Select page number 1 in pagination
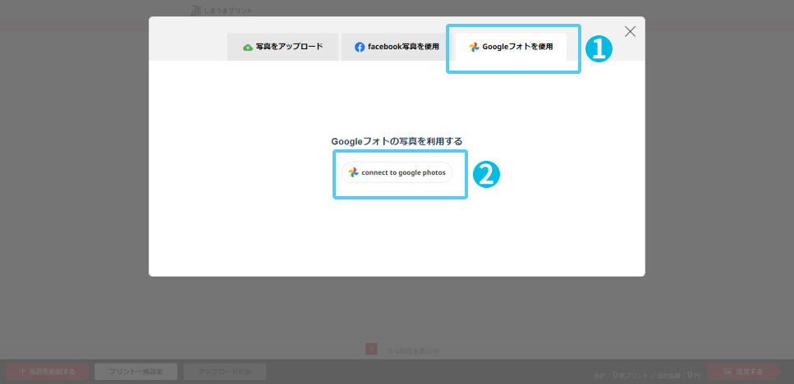The image size is (794, 384). click(x=371, y=349)
